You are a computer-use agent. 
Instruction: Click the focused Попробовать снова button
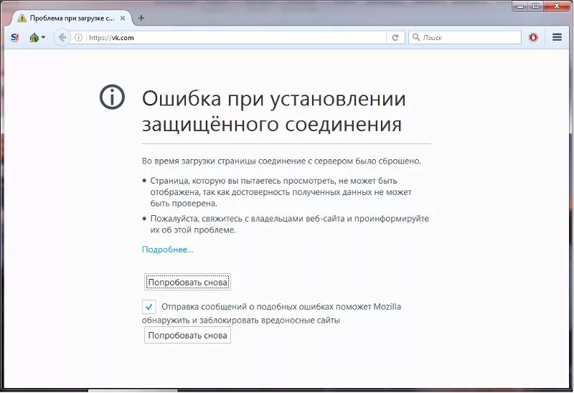pos(187,282)
